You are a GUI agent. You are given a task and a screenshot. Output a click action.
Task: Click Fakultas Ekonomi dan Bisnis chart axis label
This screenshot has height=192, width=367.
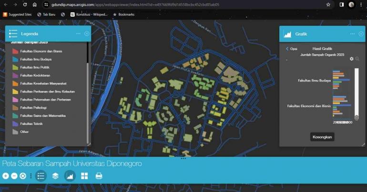(309, 106)
